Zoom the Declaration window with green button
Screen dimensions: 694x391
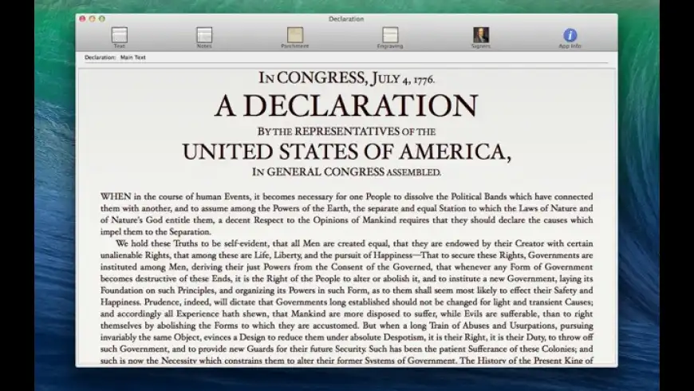[x=102, y=18]
